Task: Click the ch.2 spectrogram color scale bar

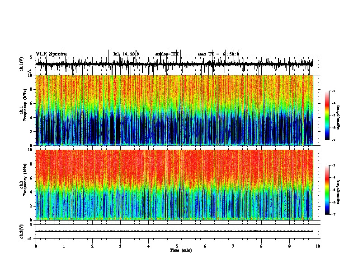Action: [x=327, y=190]
